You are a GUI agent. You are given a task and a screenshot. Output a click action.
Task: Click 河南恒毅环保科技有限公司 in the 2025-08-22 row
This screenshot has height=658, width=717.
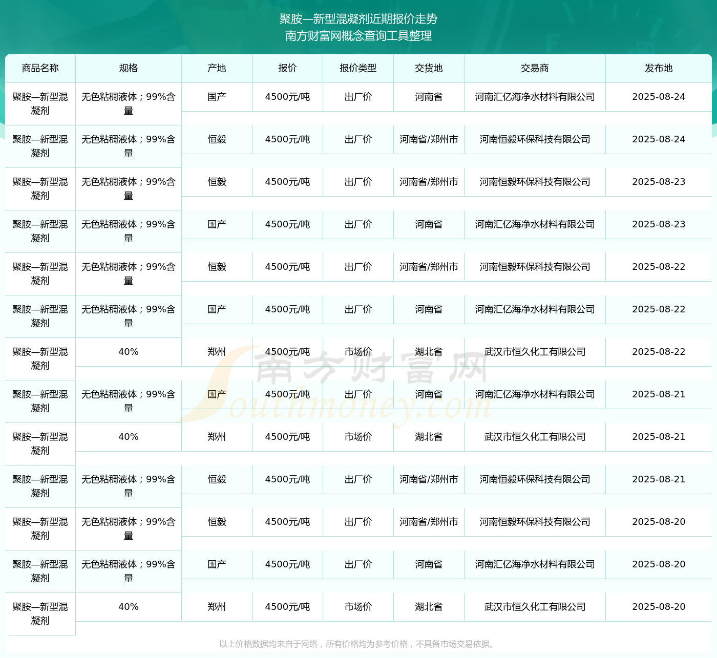point(535,267)
